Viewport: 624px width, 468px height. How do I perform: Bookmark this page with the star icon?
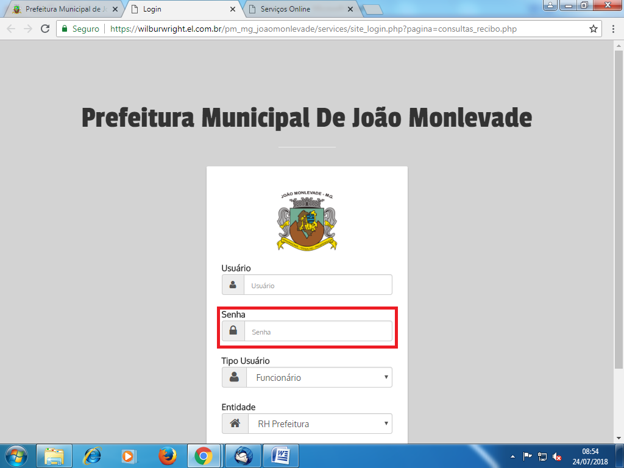click(593, 29)
